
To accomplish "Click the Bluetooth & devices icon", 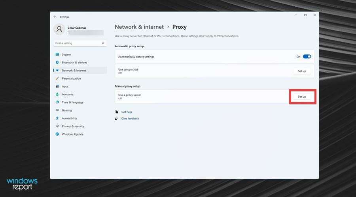I will click(57, 62).
